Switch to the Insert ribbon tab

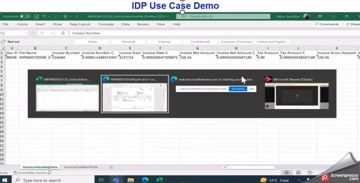(40, 24)
